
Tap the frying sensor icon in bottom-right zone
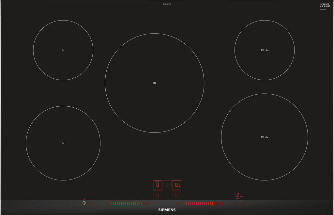tap(267, 137)
